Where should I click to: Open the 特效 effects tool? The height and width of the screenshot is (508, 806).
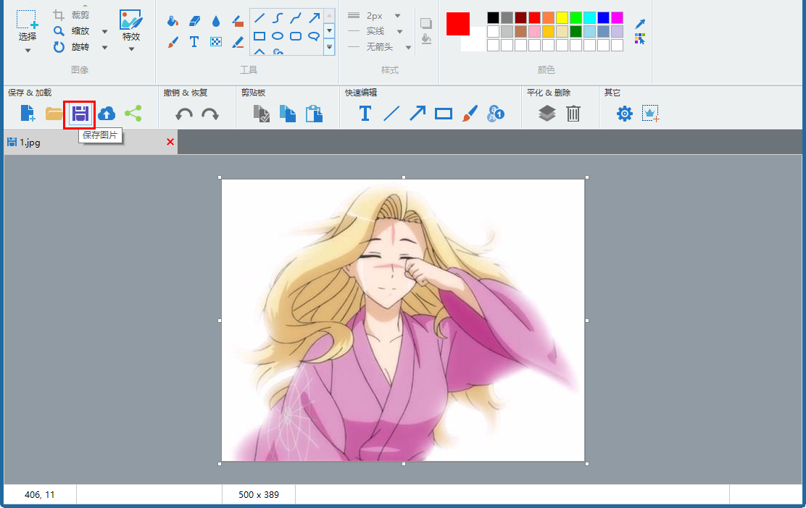[x=131, y=20]
